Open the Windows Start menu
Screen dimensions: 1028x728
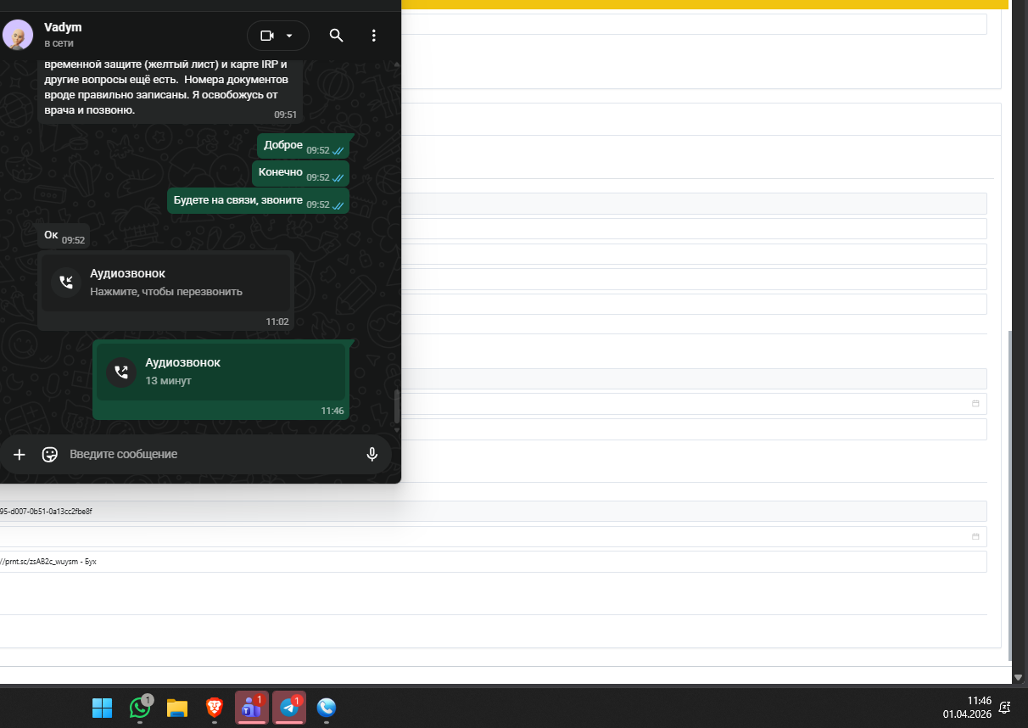[102, 708]
